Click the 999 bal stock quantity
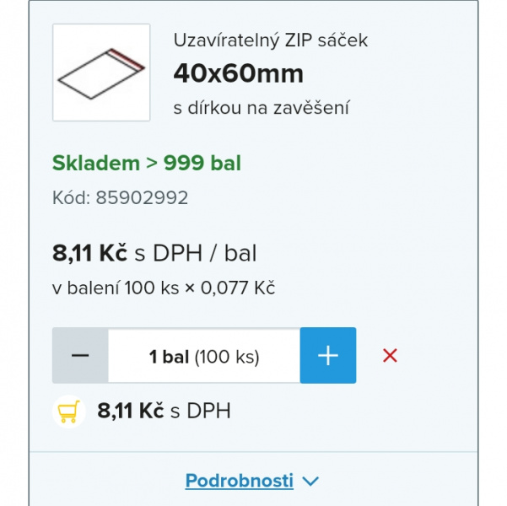507x506 pixels. tap(202, 163)
